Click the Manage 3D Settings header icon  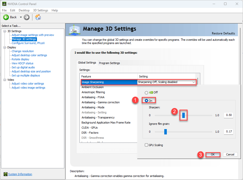pos(75,30)
